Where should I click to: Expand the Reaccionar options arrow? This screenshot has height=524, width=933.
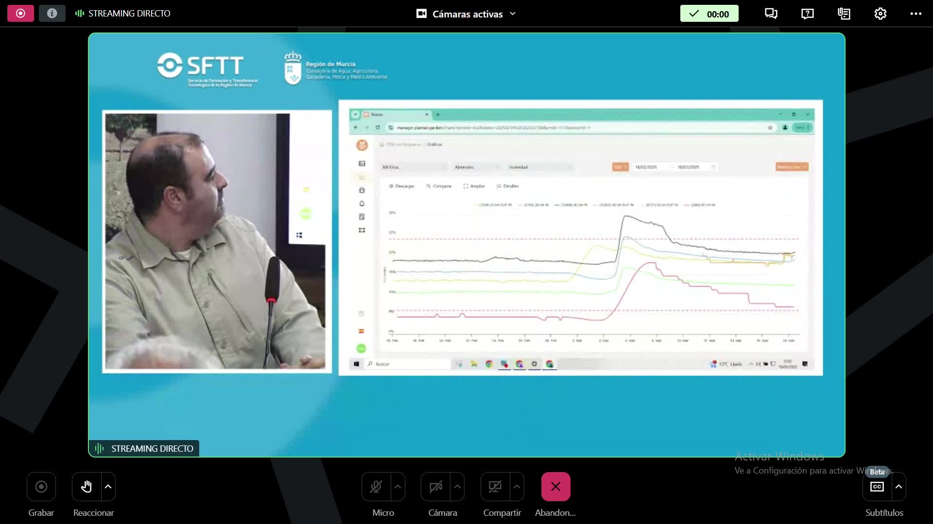108,487
